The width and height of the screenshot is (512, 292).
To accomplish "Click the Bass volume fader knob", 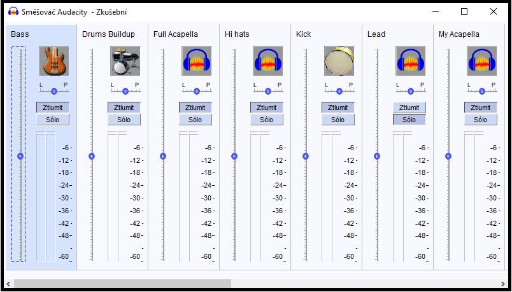I will point(20,156).
